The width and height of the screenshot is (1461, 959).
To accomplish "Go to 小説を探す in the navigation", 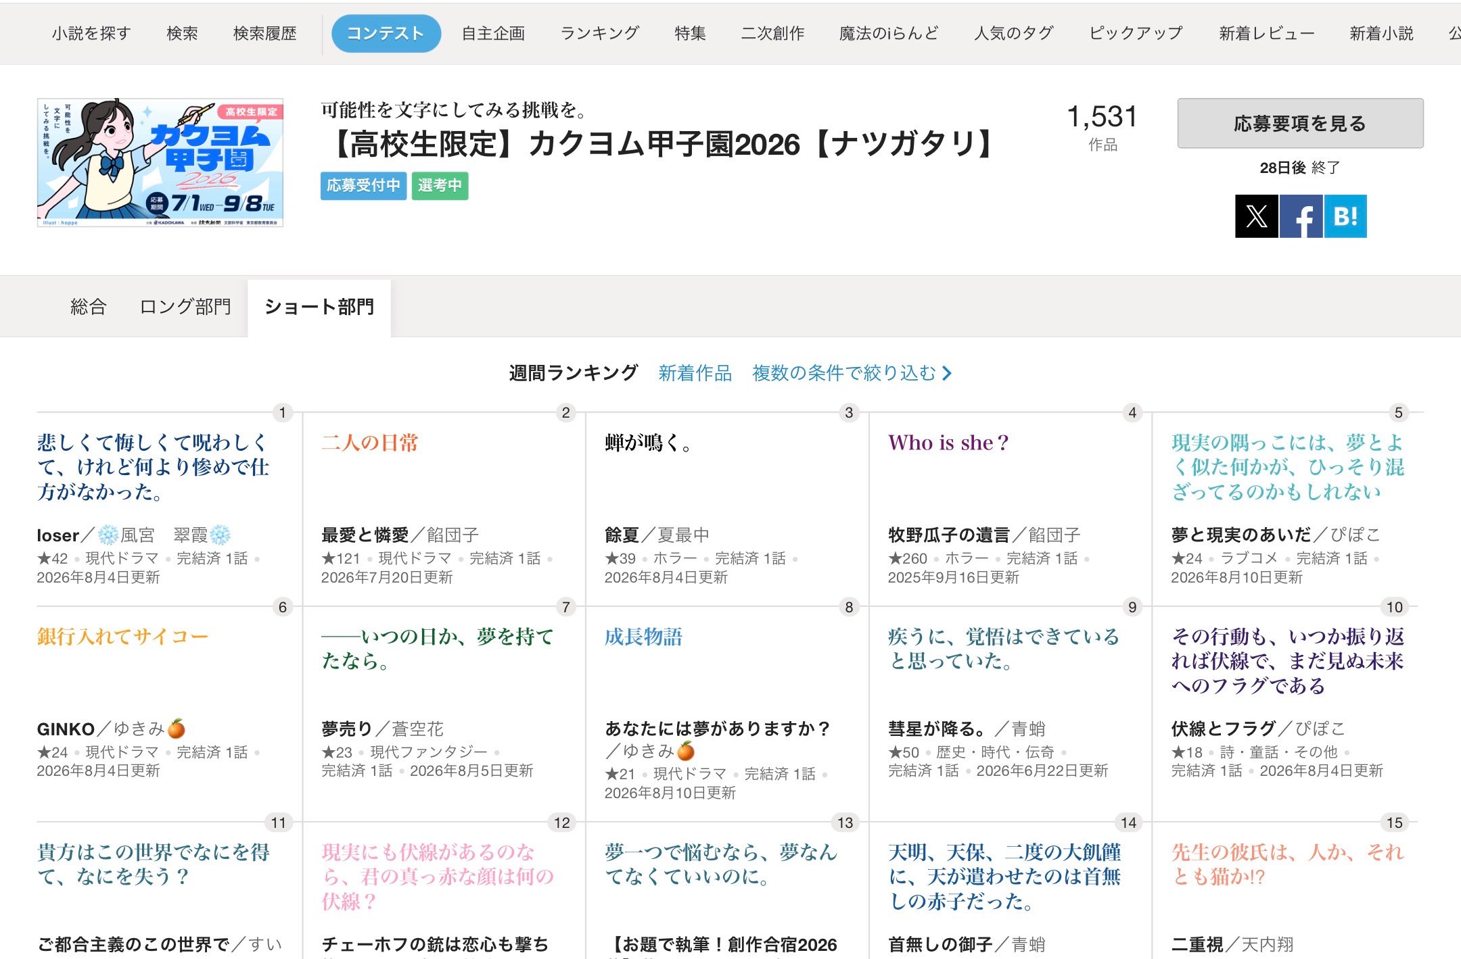I will (x=91, y=33).
